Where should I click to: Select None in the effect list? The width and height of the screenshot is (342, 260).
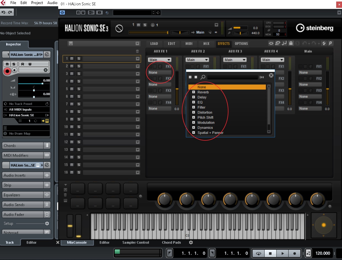[227, 87]
